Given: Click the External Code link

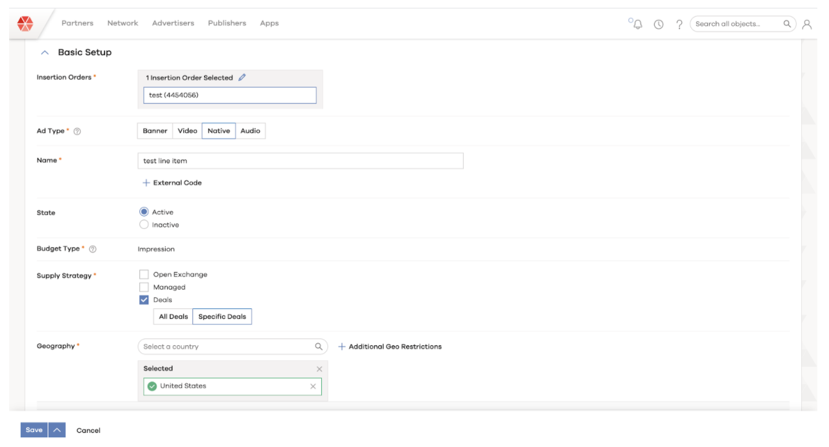Looking at the screenshot, I should click(177, 183).
